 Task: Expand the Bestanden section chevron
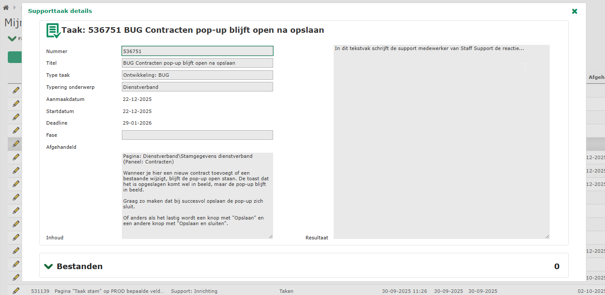(x=48, y=266)
